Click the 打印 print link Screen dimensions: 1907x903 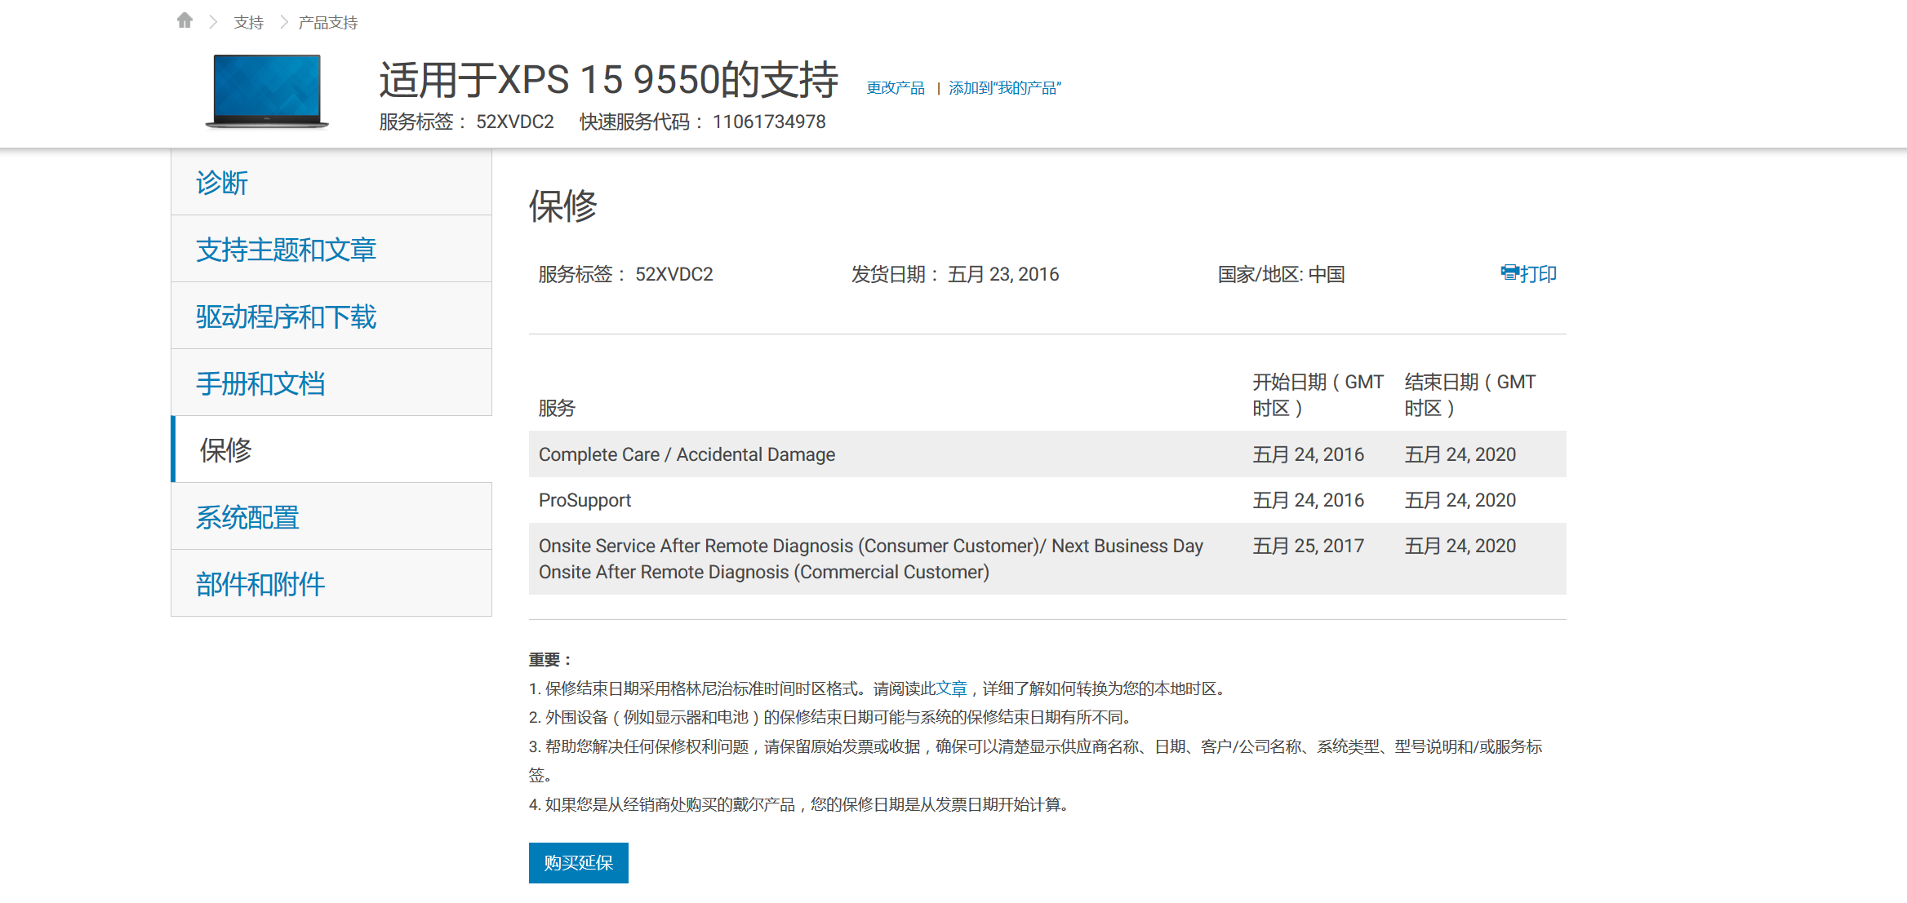pos(1538,274)
